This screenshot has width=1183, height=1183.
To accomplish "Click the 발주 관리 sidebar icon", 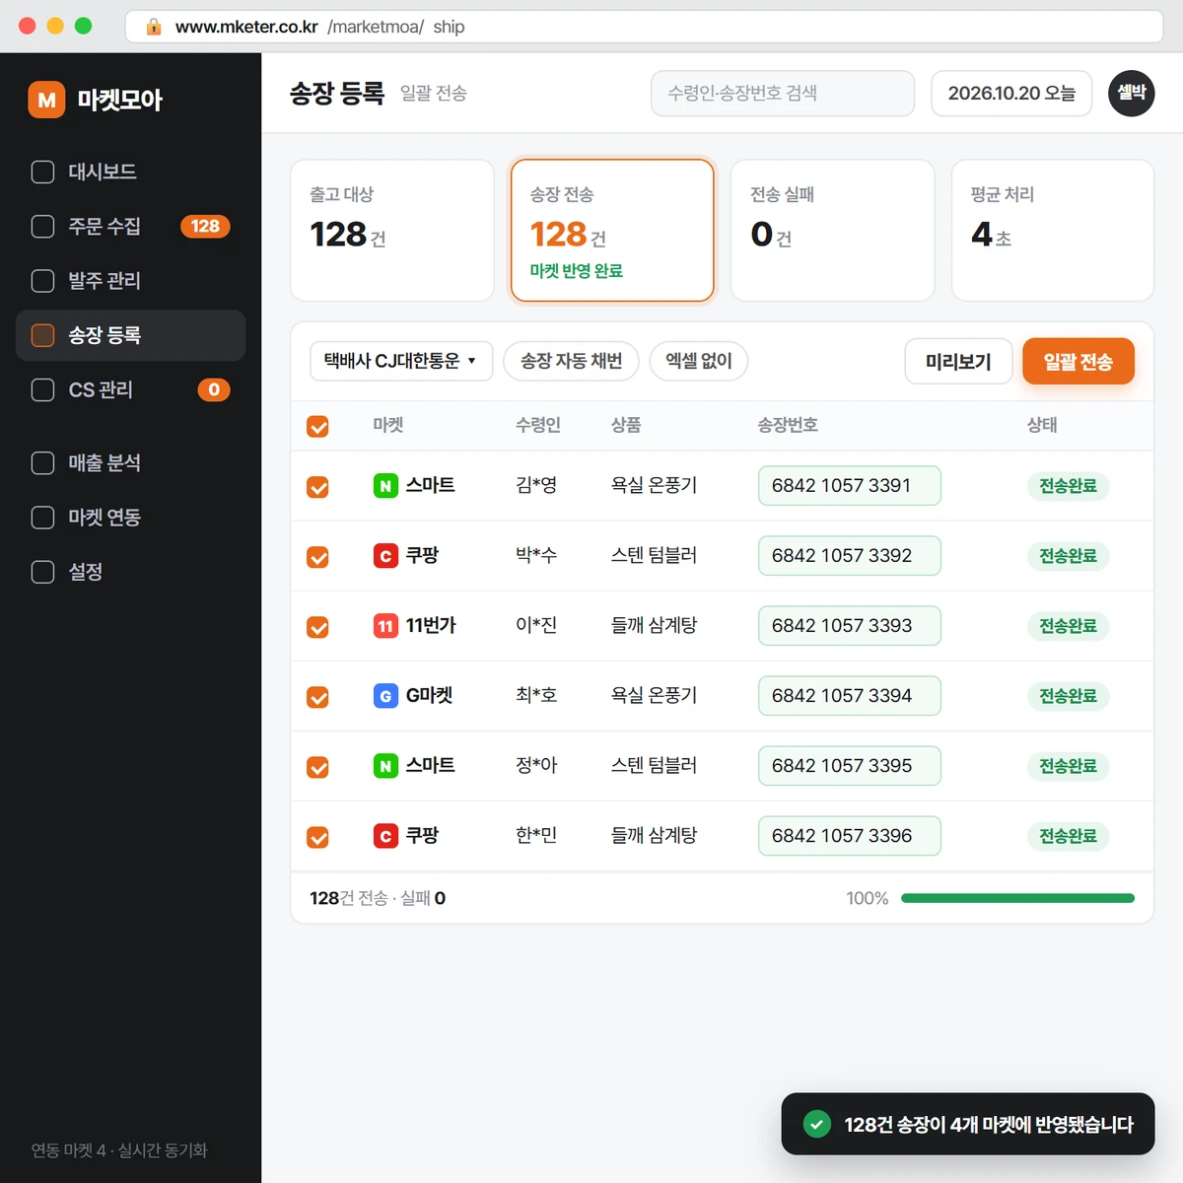I will [x=42, y=281].
